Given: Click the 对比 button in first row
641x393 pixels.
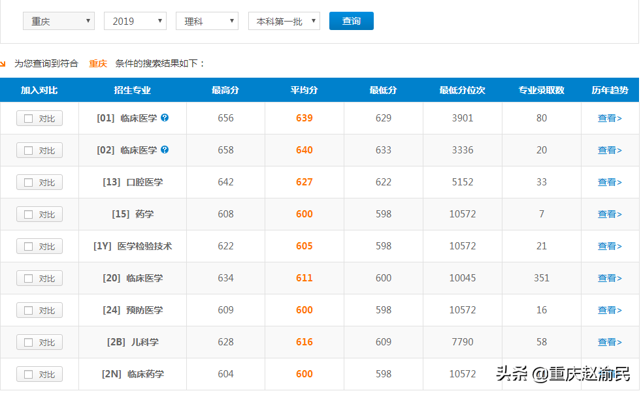Looking at the screenshot, I should [40, 118].
